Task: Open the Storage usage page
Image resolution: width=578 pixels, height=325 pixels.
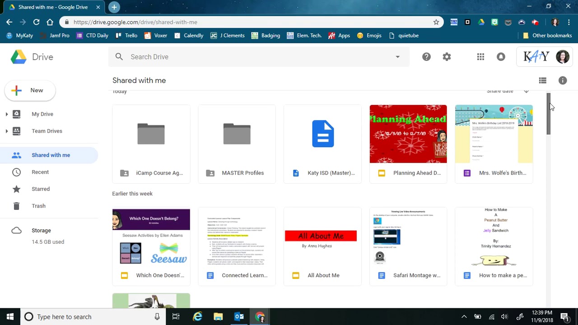Action: pos(41,231)
